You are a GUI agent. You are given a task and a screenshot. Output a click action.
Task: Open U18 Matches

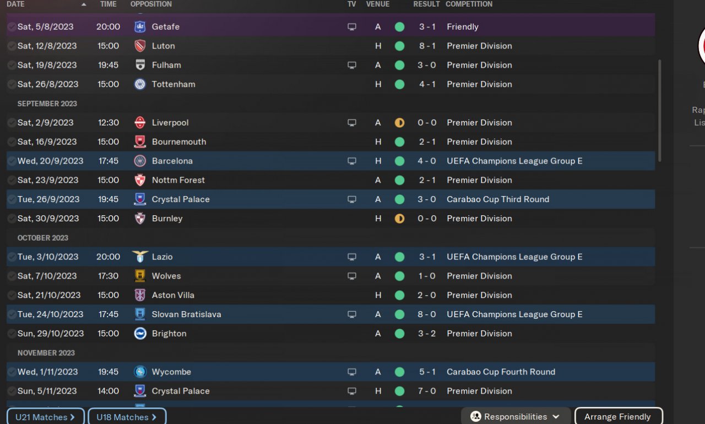click(127, 417)
